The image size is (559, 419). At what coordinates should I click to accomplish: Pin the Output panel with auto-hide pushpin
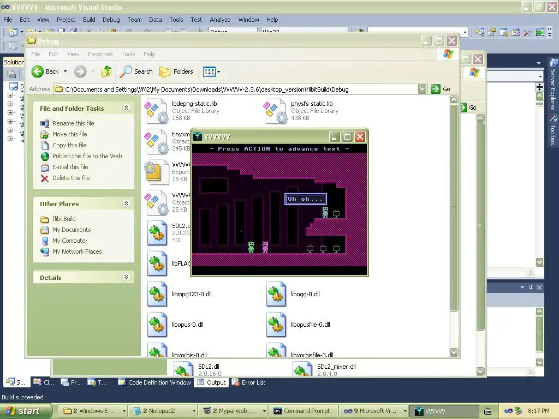(531, 288)
